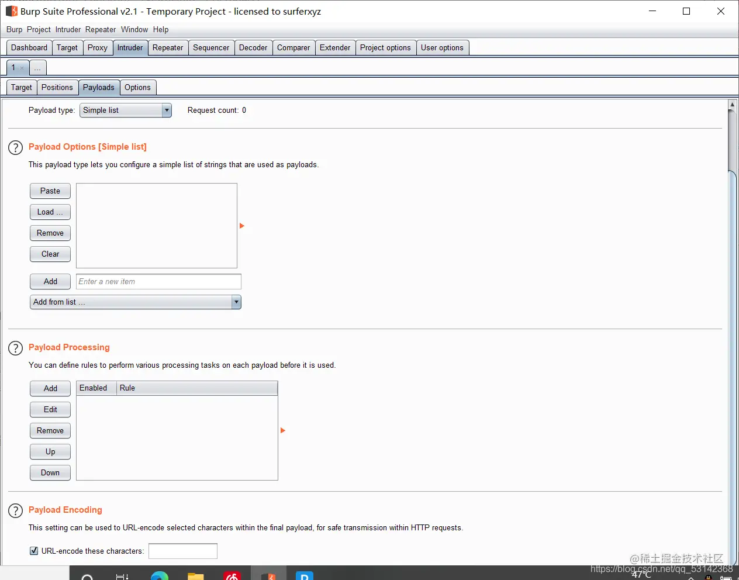Click the Enabled column header

96,388
